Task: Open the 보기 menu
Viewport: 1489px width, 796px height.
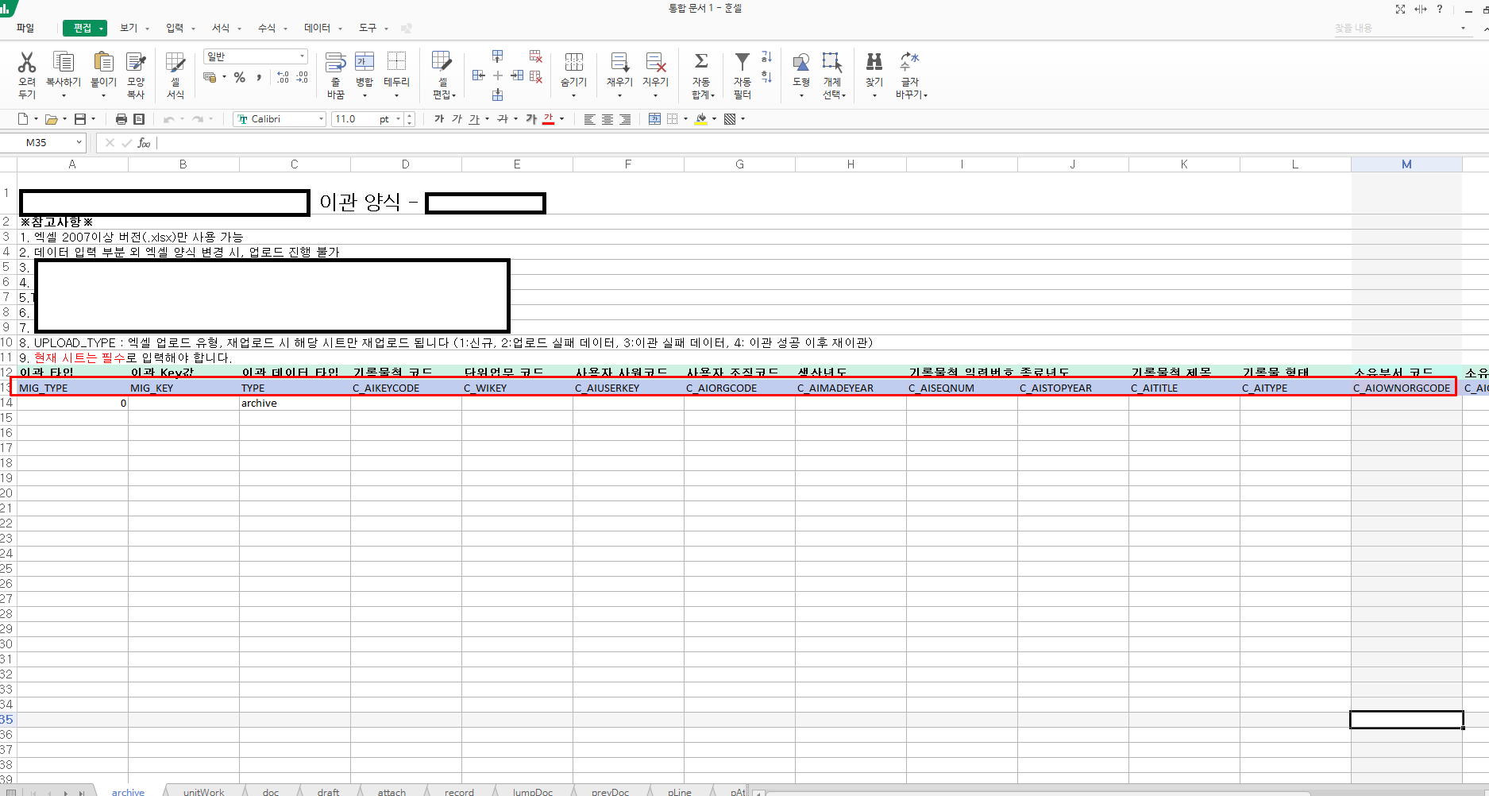Action: [129, 29]
